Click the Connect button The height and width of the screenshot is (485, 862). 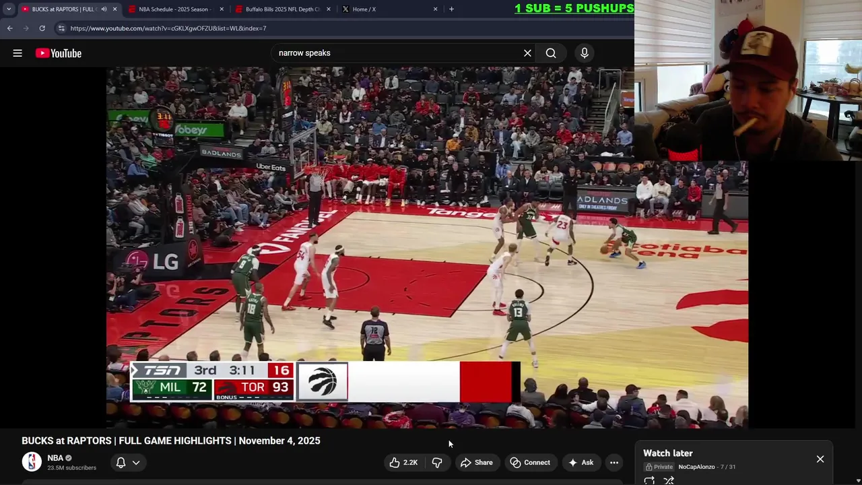coord(530,462)
